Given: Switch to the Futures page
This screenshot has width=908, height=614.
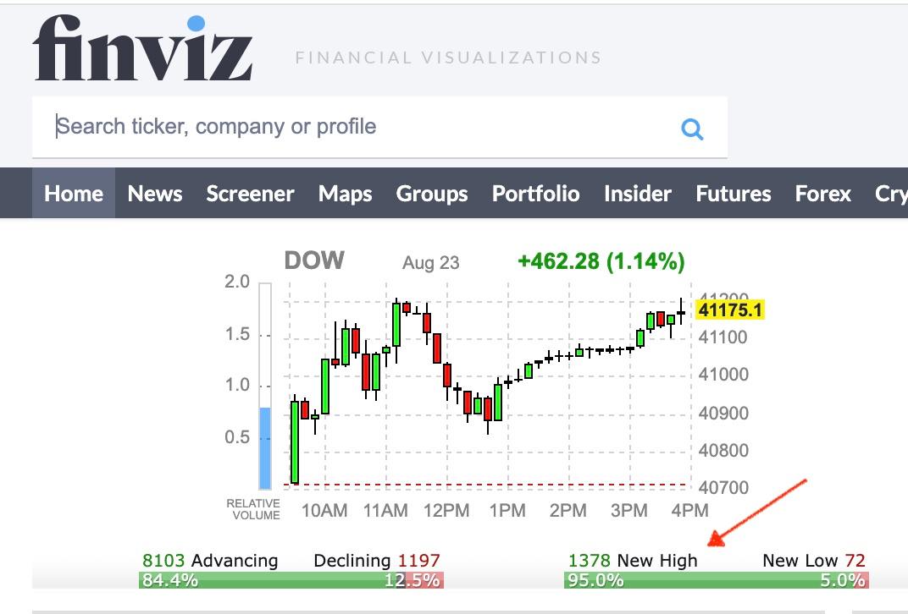Looking at the screenshot, I should pos(734,194).
